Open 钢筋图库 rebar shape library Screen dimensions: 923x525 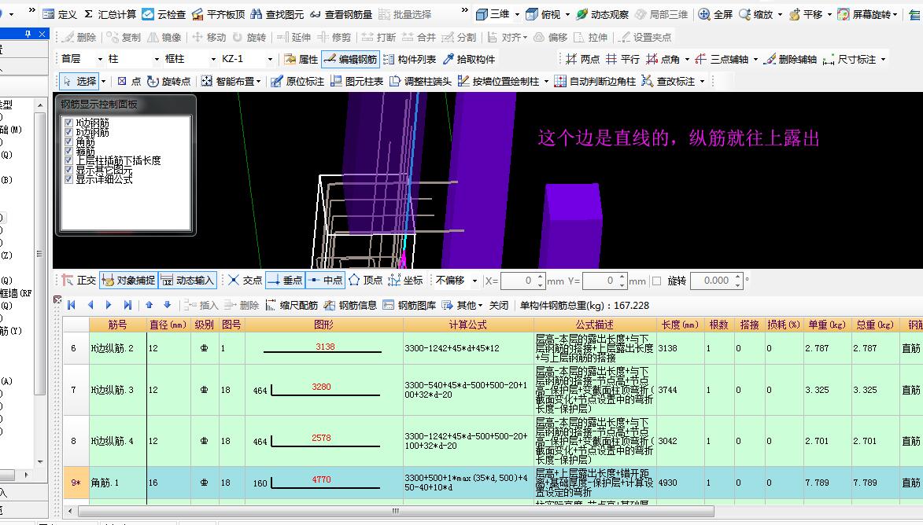click(410, 305)
